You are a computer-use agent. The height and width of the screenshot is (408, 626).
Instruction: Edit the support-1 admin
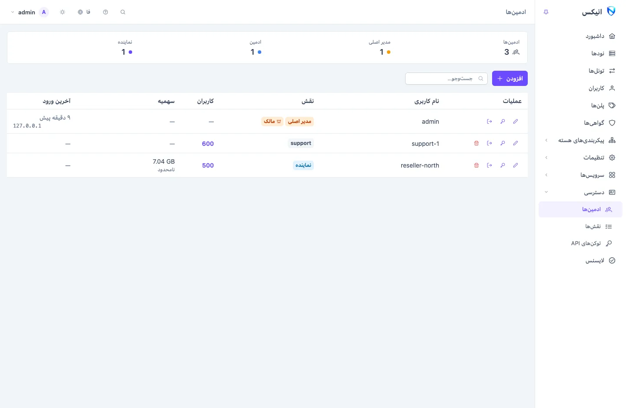pos(516,143)
